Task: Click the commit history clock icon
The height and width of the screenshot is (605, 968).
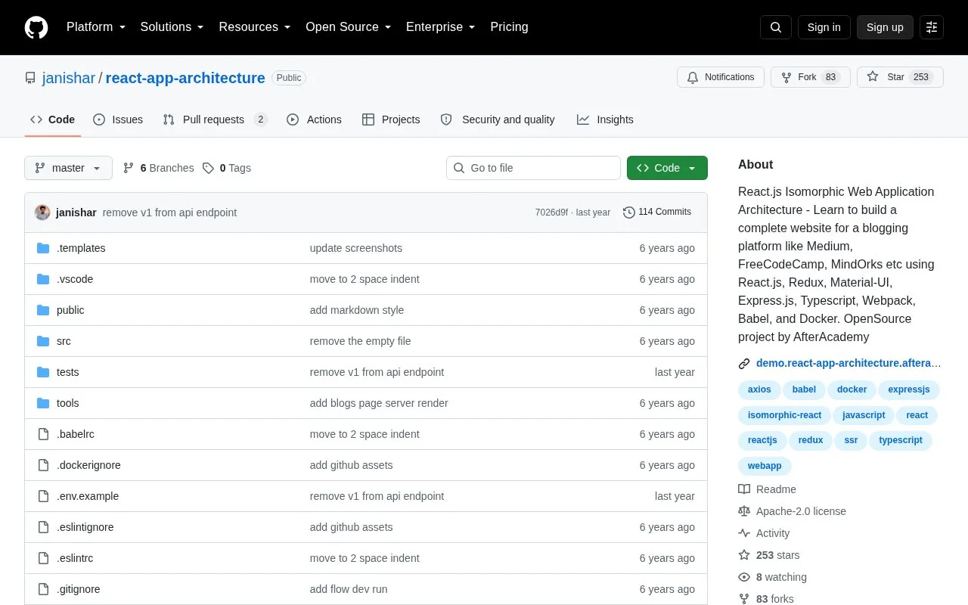Action: (x=628, y=213)
